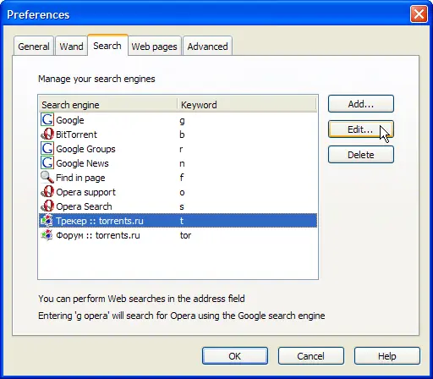Click the Google search engine icon

pyautogui.click(x=47, y=119)
